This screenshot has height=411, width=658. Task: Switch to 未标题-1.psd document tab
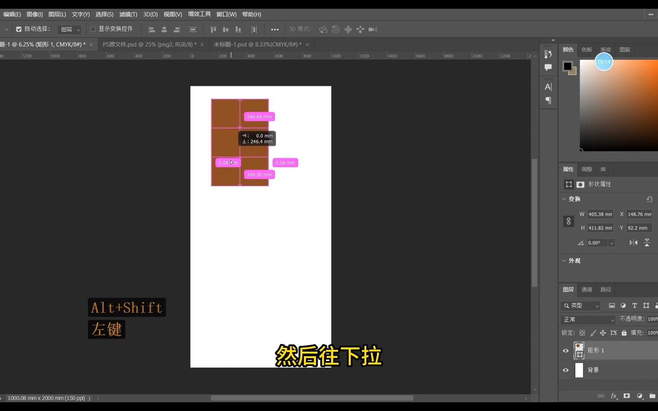257,45
